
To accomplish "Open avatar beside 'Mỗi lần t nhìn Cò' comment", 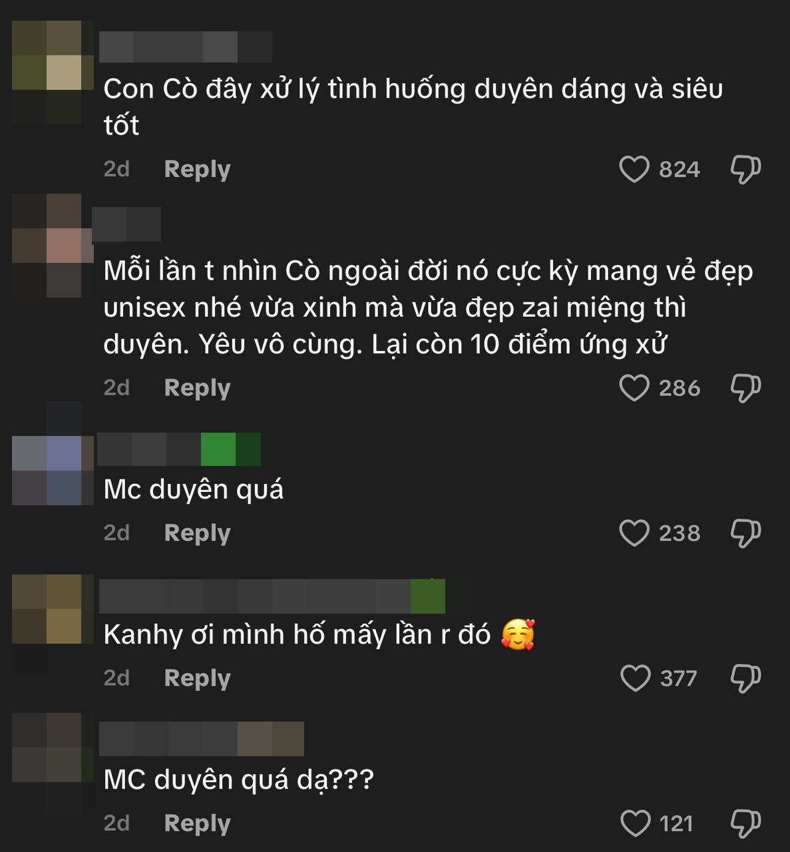I will coord(53,246).
